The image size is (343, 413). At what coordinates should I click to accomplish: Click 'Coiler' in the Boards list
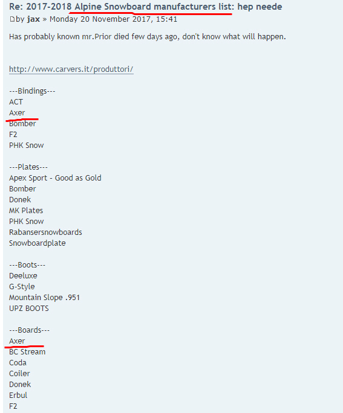point(19,374)
